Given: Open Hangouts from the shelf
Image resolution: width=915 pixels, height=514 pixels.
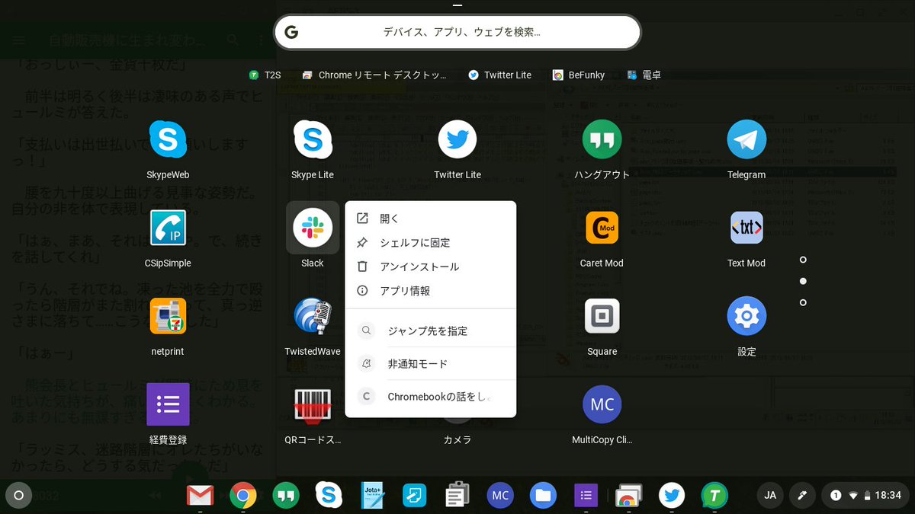Looking at the screenshot, I should 286,496.
